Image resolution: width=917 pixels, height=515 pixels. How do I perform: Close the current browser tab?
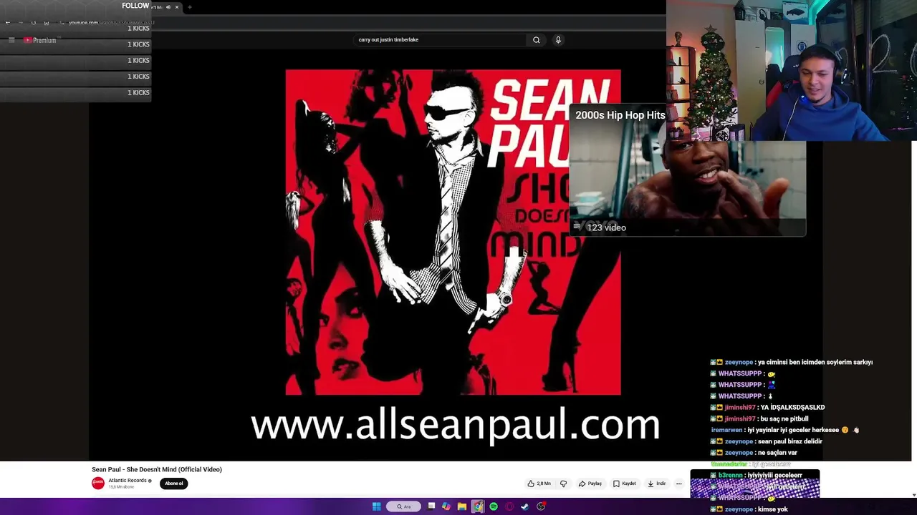(x=177, y=7)
